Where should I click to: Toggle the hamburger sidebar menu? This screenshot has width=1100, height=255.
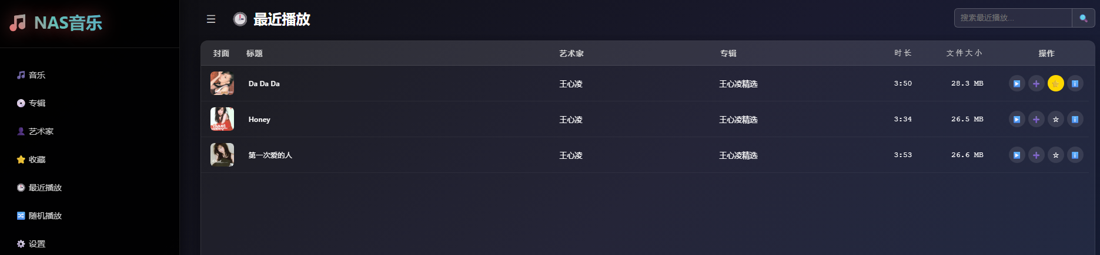[x=211, y=19]
